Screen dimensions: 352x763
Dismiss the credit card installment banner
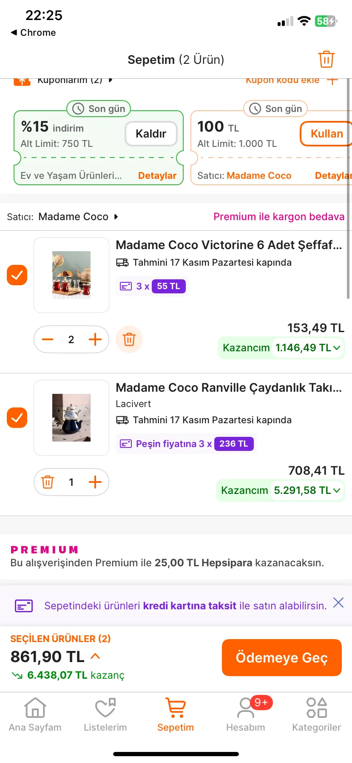tap(338, 602)
